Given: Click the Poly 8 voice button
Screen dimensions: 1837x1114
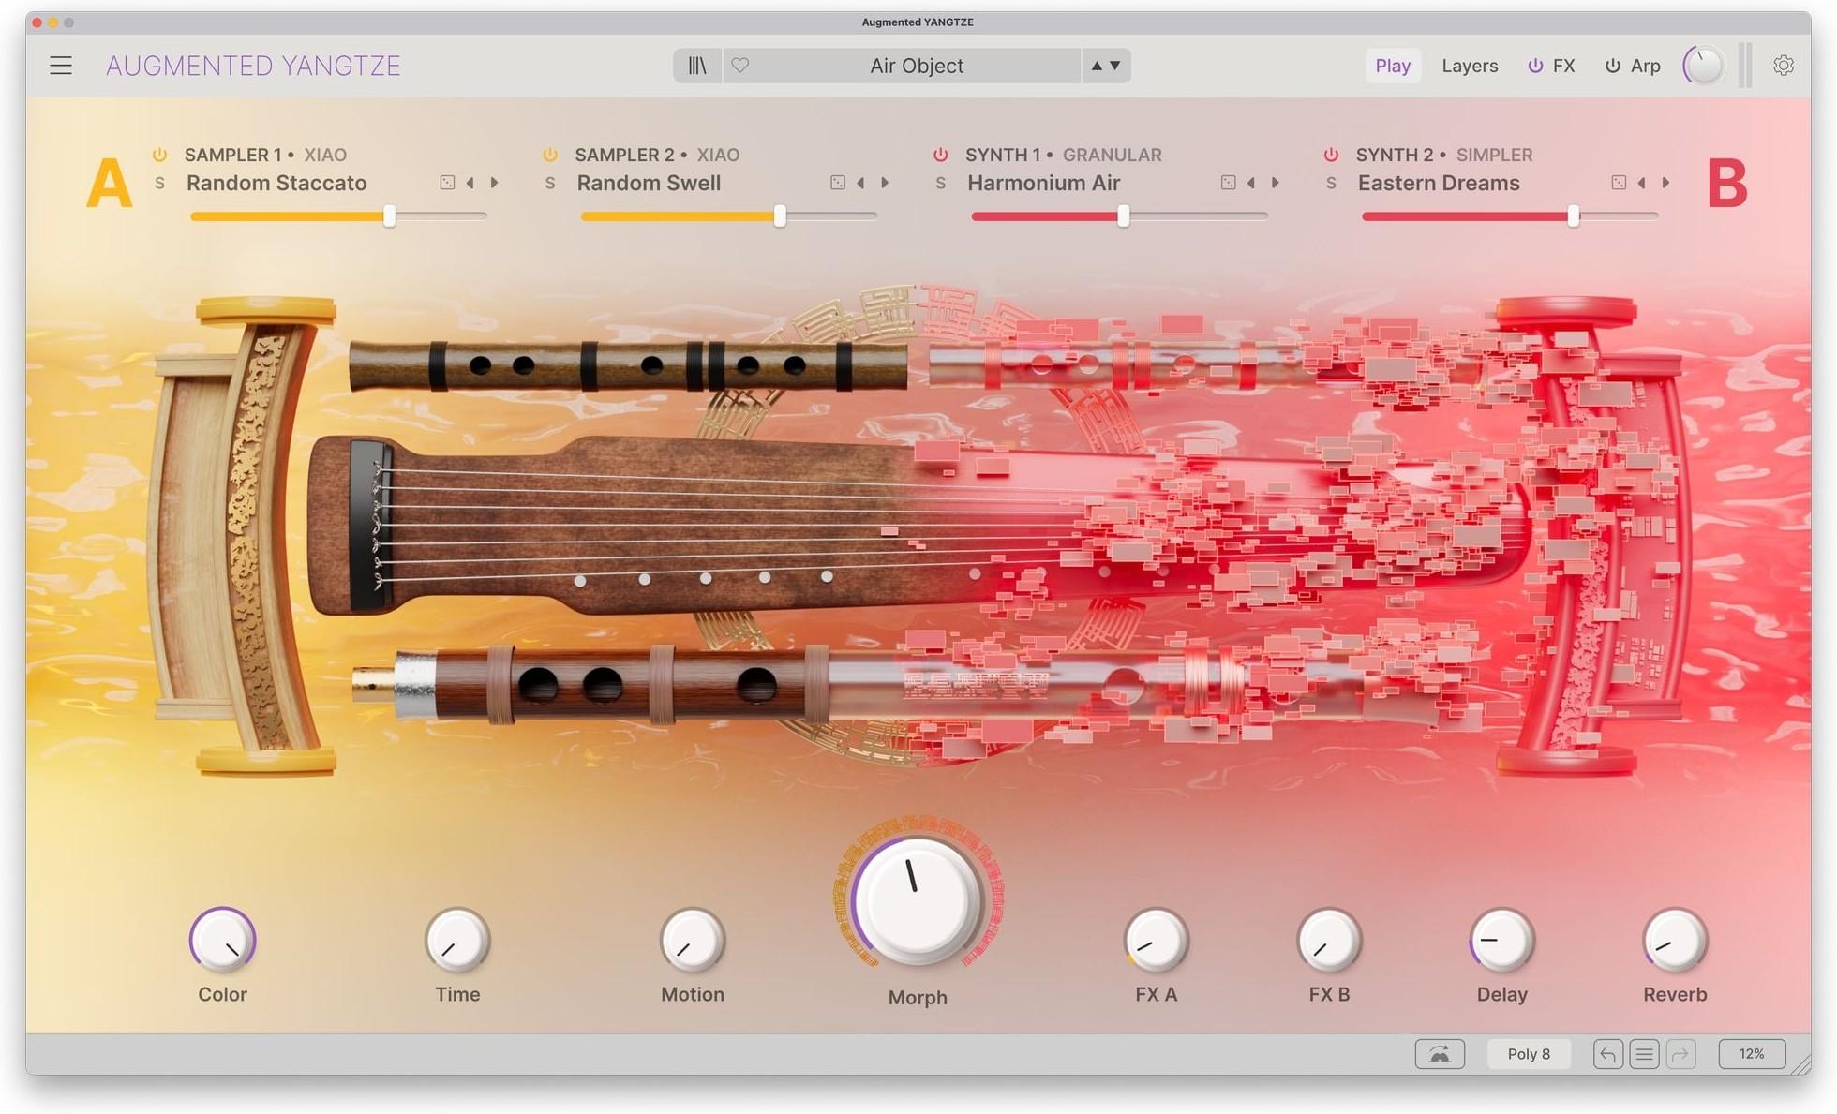Looking at the screenshot, I should click(x=1528, y=1053).
